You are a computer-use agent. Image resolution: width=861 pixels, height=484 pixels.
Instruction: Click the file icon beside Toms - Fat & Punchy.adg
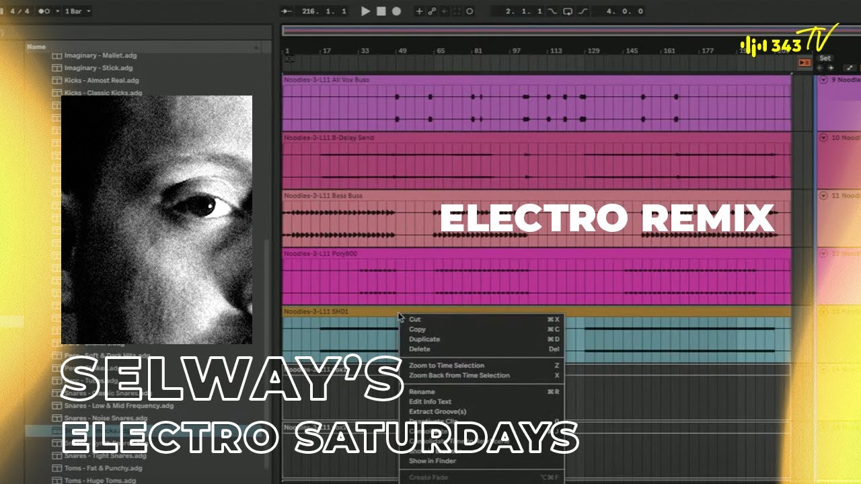tap(57, 468)
